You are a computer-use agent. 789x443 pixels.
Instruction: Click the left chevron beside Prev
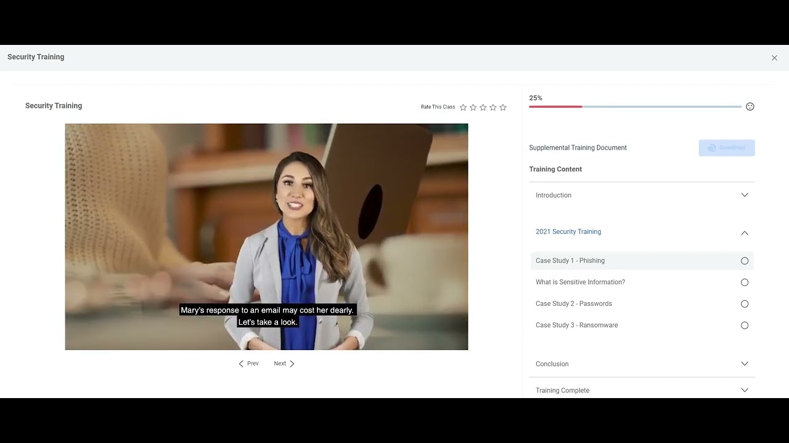tap(241, 364)
